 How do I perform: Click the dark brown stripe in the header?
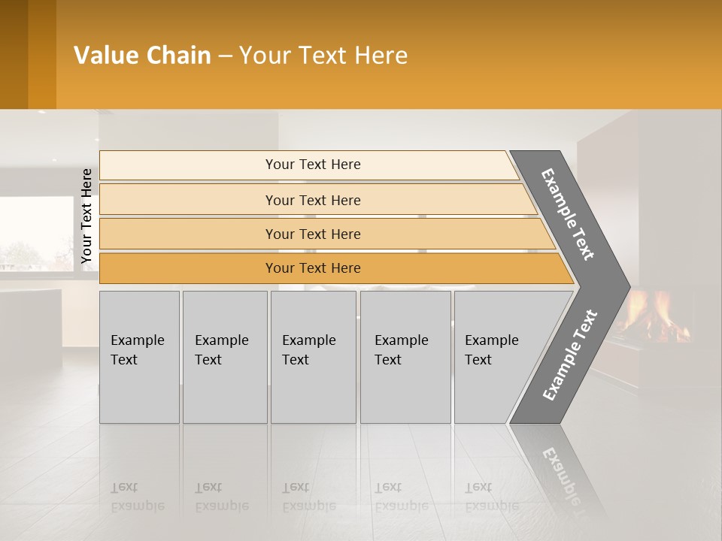[x=14, y=54]
